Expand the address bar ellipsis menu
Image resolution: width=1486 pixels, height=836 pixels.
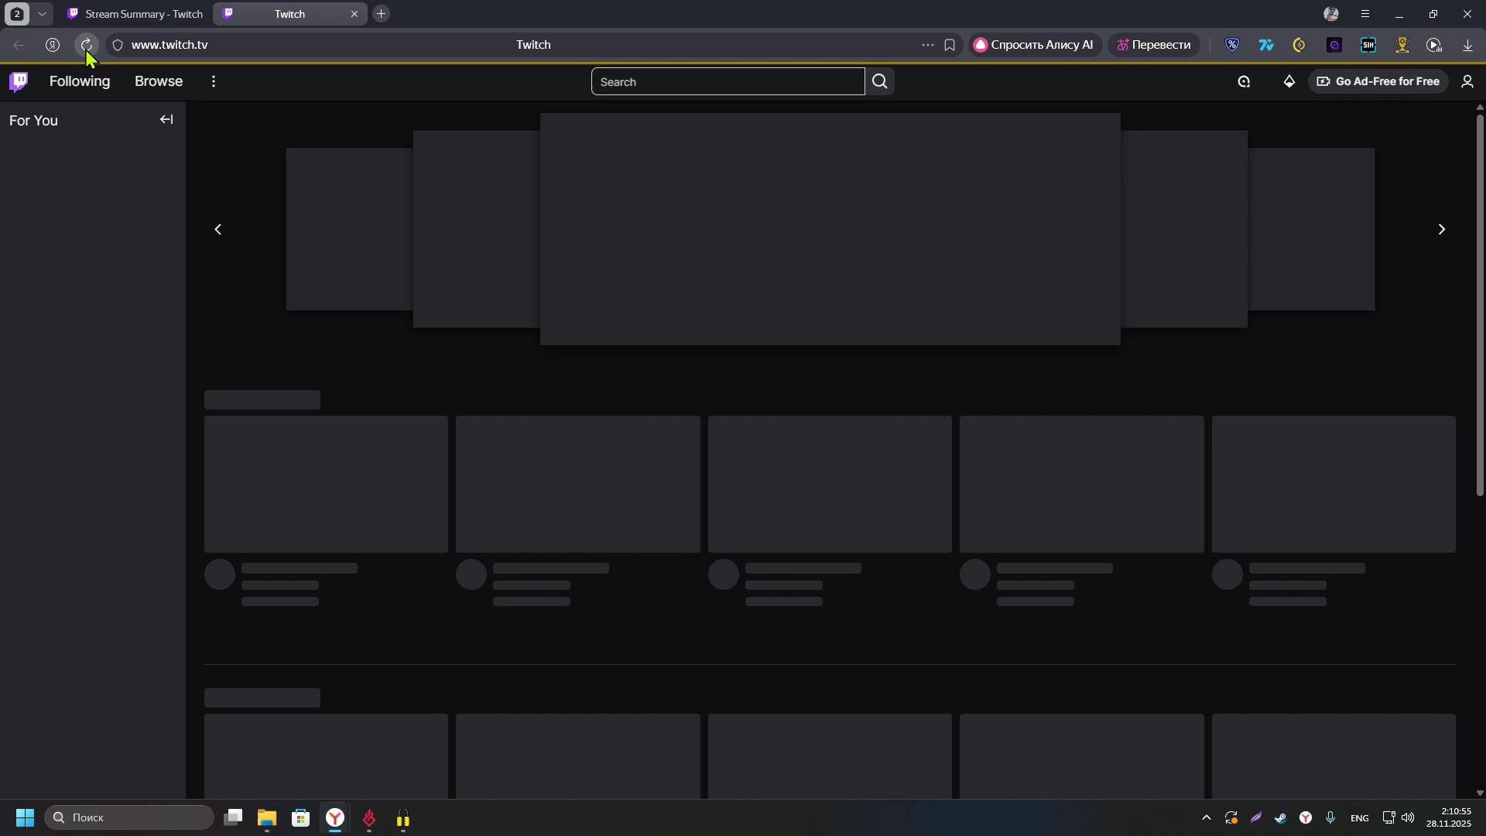927,45
